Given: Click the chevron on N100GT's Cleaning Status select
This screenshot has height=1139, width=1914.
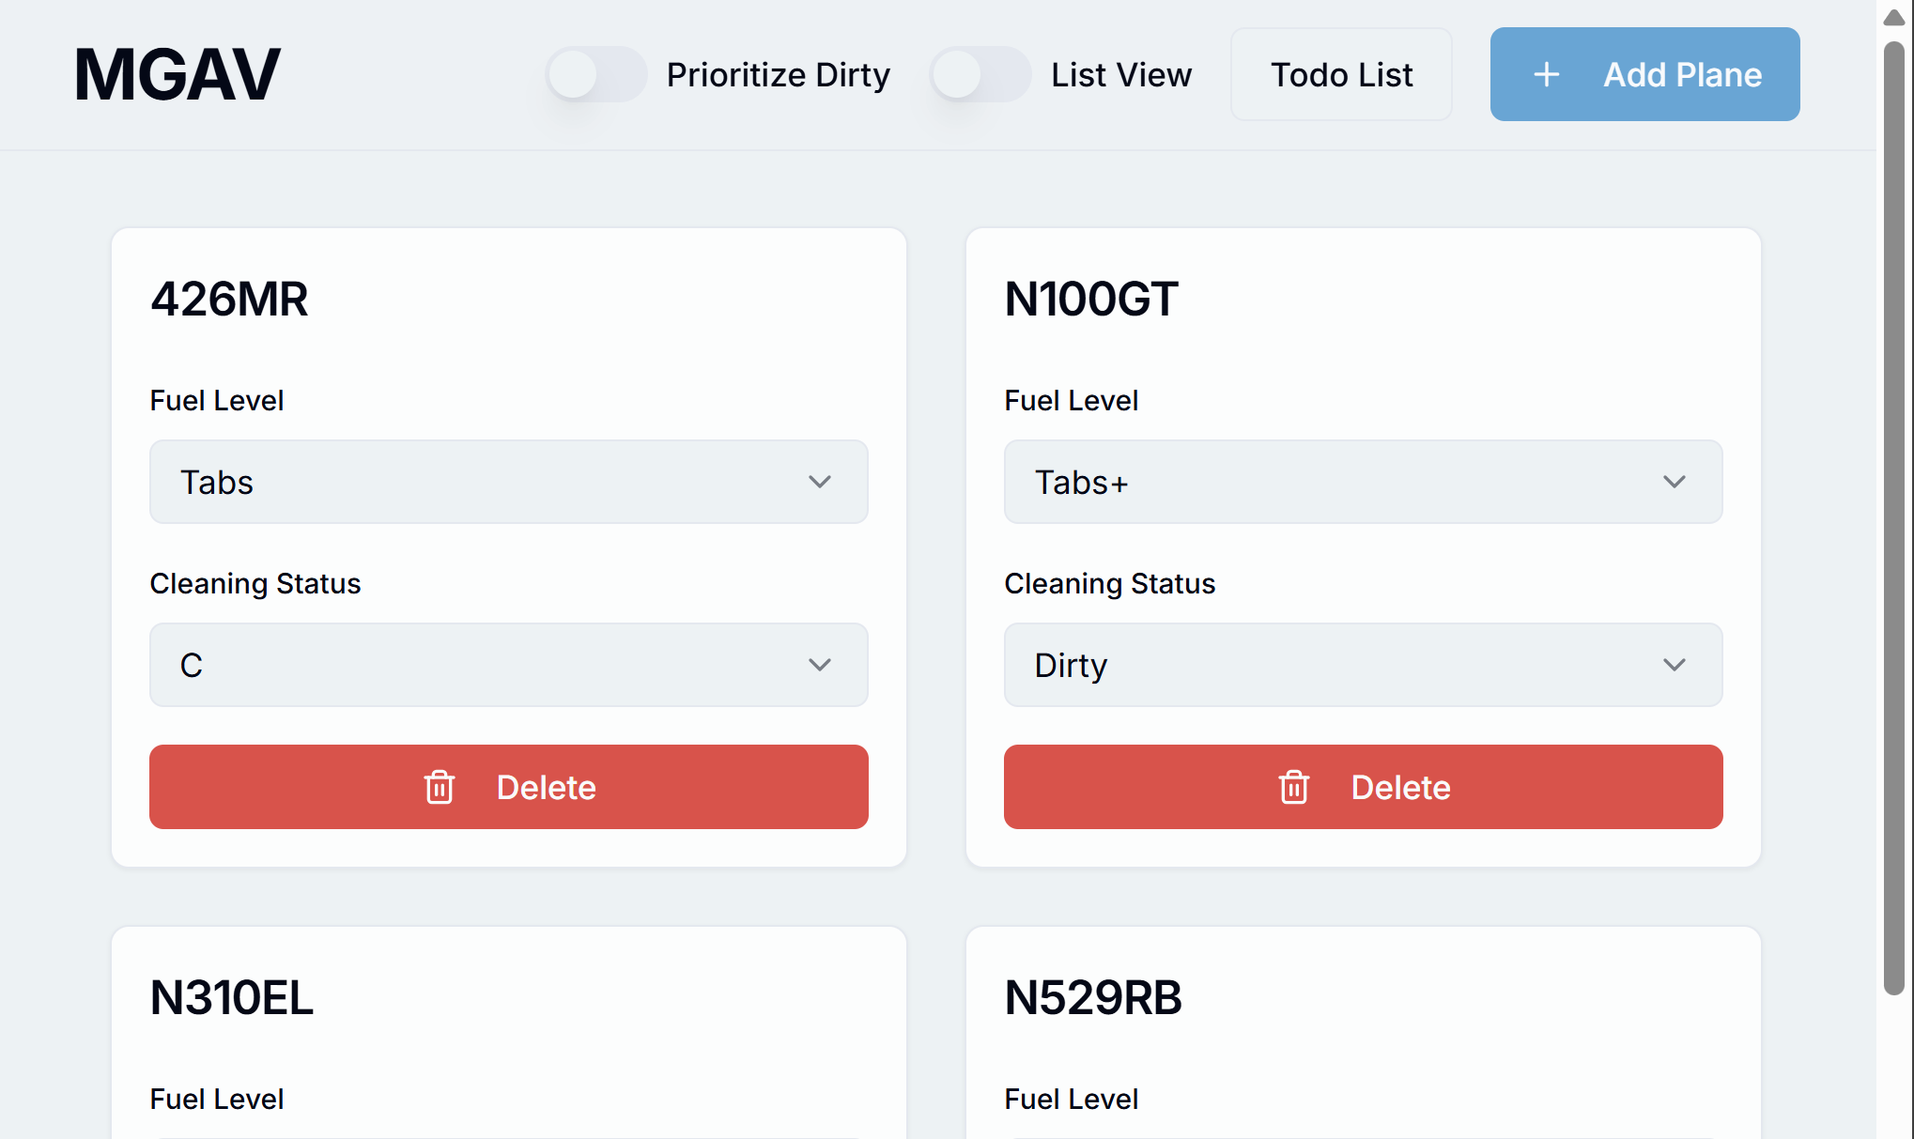Looking at the screenshot, I should pyautogui.click(x=1674, y=665).
